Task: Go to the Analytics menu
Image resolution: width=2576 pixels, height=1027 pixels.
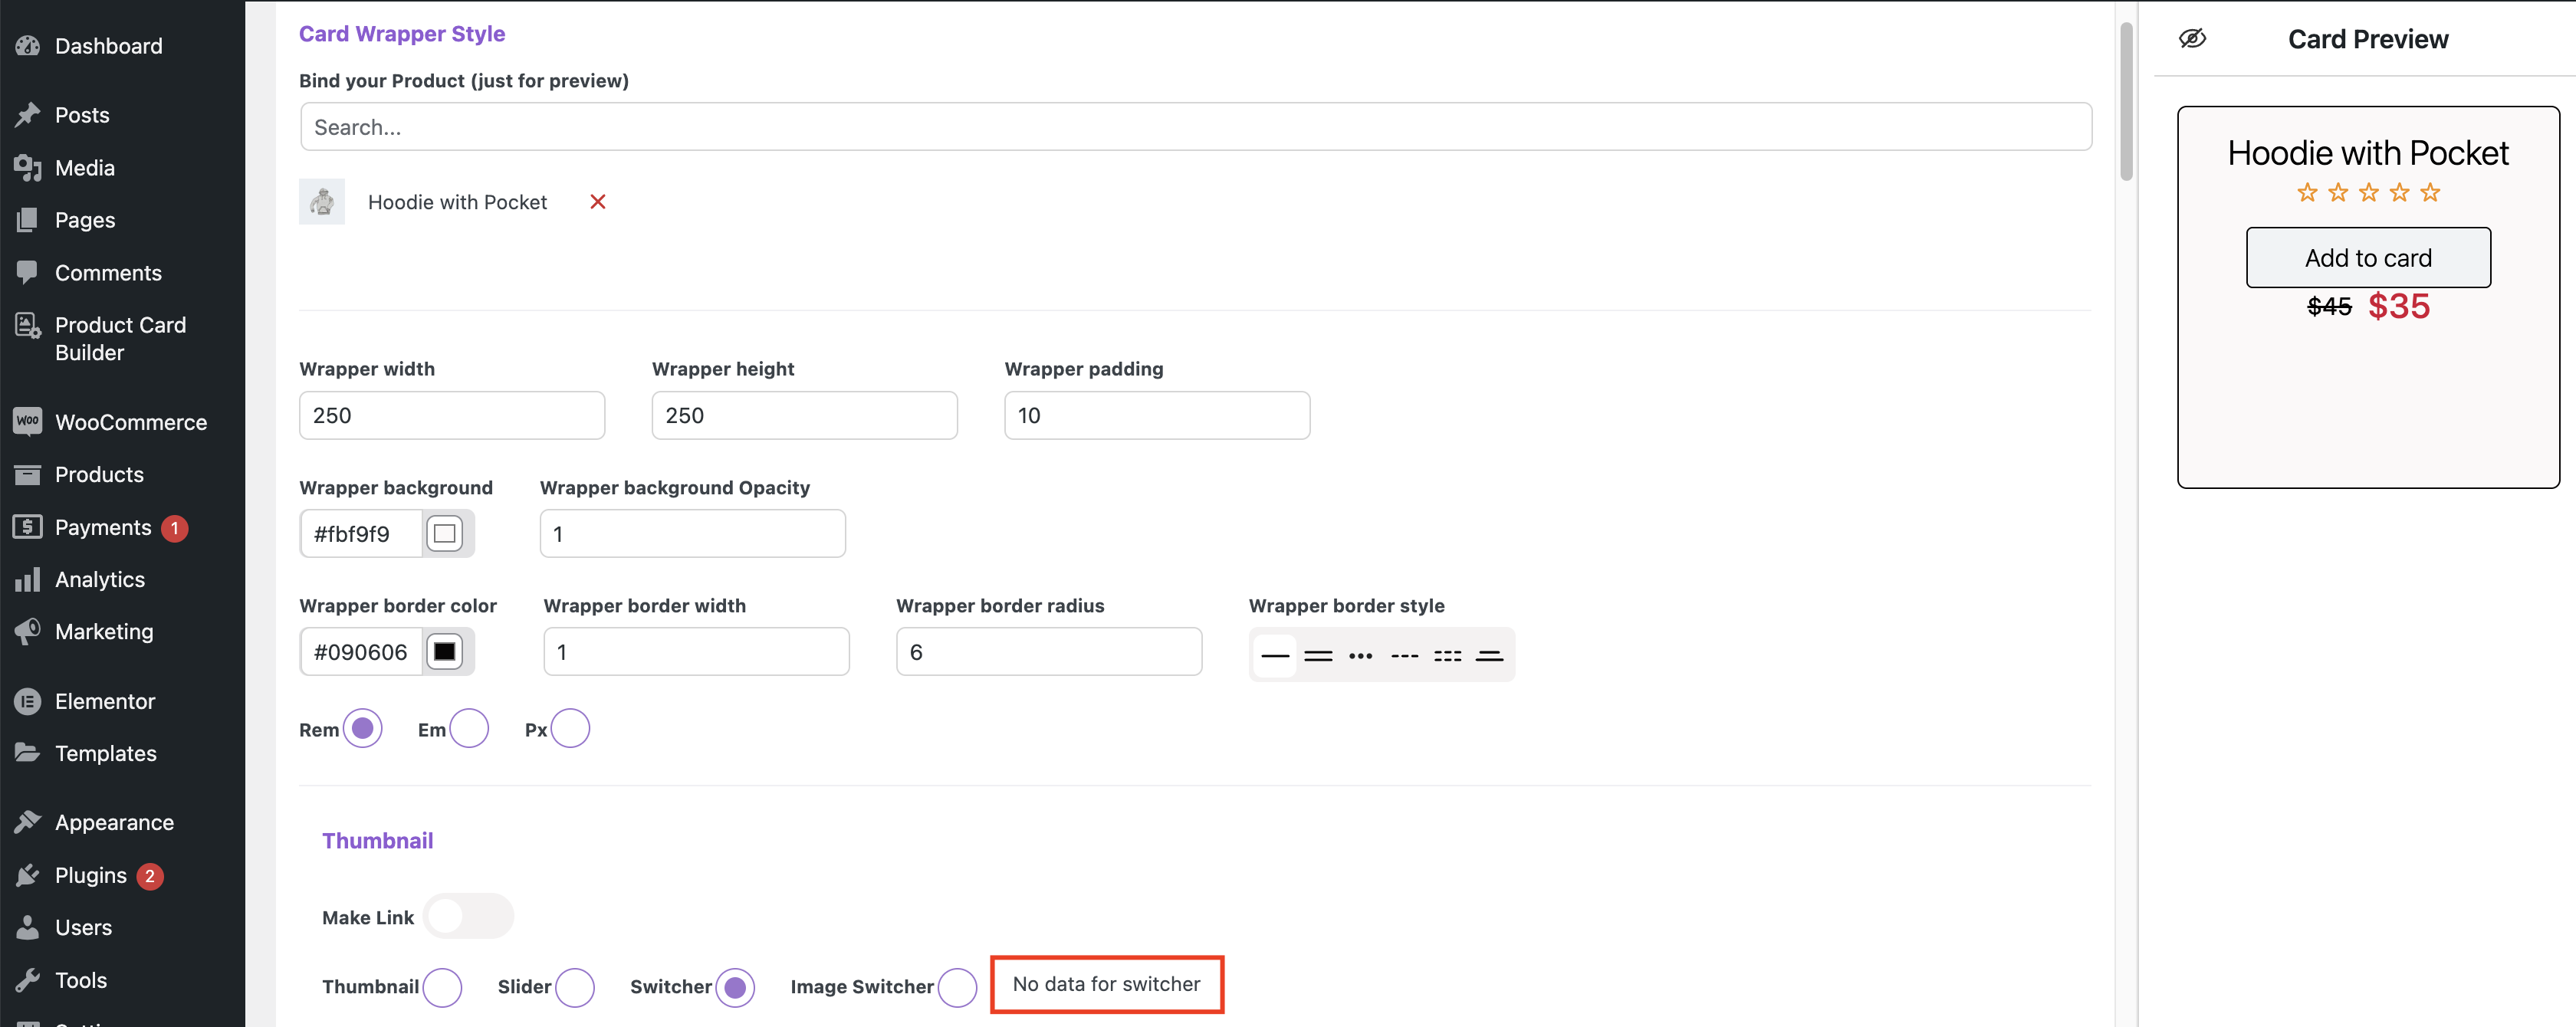Action: tap(100, 579)
